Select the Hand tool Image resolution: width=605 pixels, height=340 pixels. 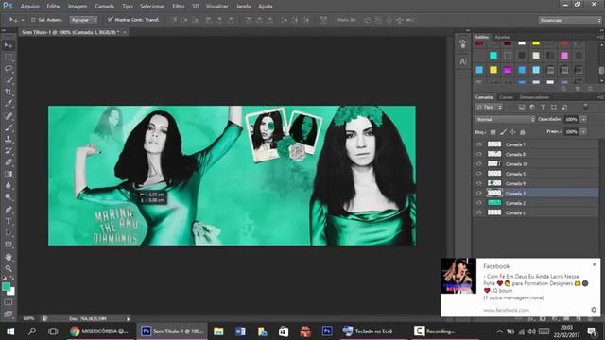click(9, 257)
